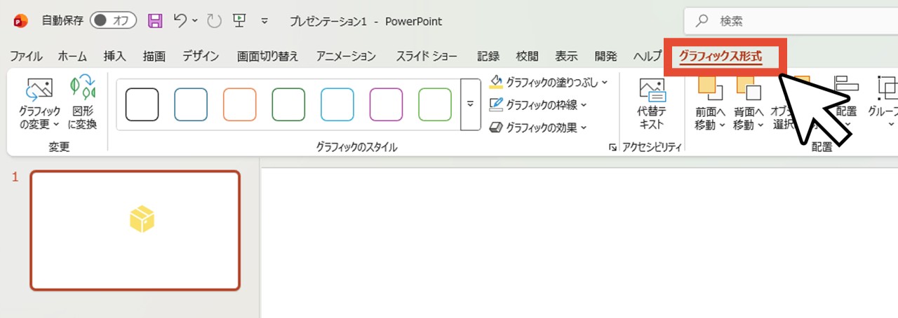Screen dimensions: 898x318
Task: Click the 代替テキスト button
Action: tap(651, 104)
